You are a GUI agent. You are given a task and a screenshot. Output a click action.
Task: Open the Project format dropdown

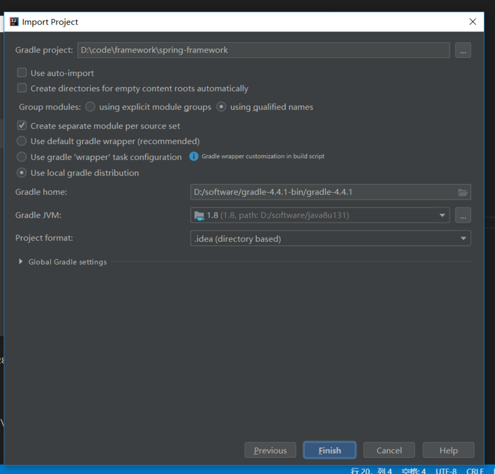point(330,239)
